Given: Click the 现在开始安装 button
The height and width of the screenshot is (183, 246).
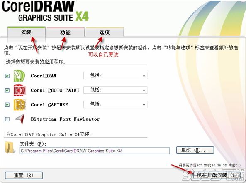Looking at the screenshot, I should coord(217,175).
